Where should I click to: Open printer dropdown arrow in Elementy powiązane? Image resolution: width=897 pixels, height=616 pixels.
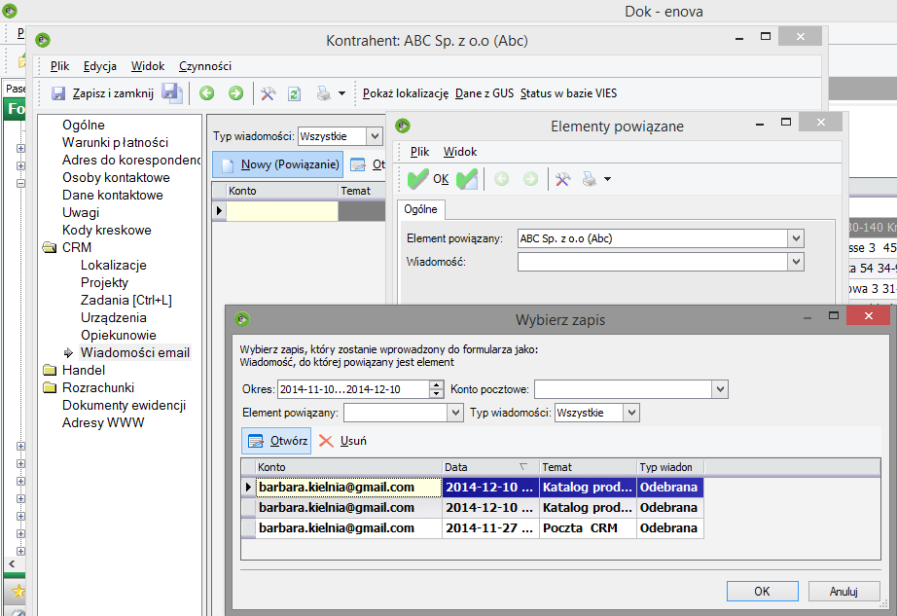(x=607, y=179)
